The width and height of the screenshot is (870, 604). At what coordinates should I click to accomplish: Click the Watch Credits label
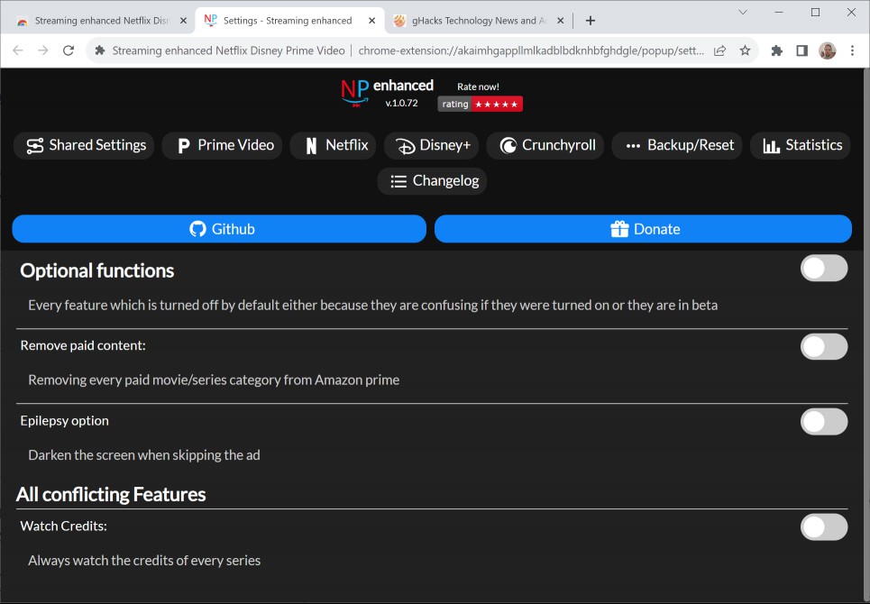click(x=64, y=526)
